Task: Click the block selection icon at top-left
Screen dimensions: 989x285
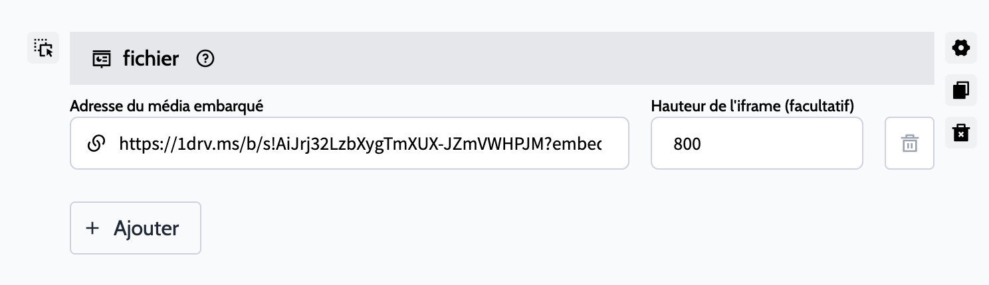Action: point(43,48)
